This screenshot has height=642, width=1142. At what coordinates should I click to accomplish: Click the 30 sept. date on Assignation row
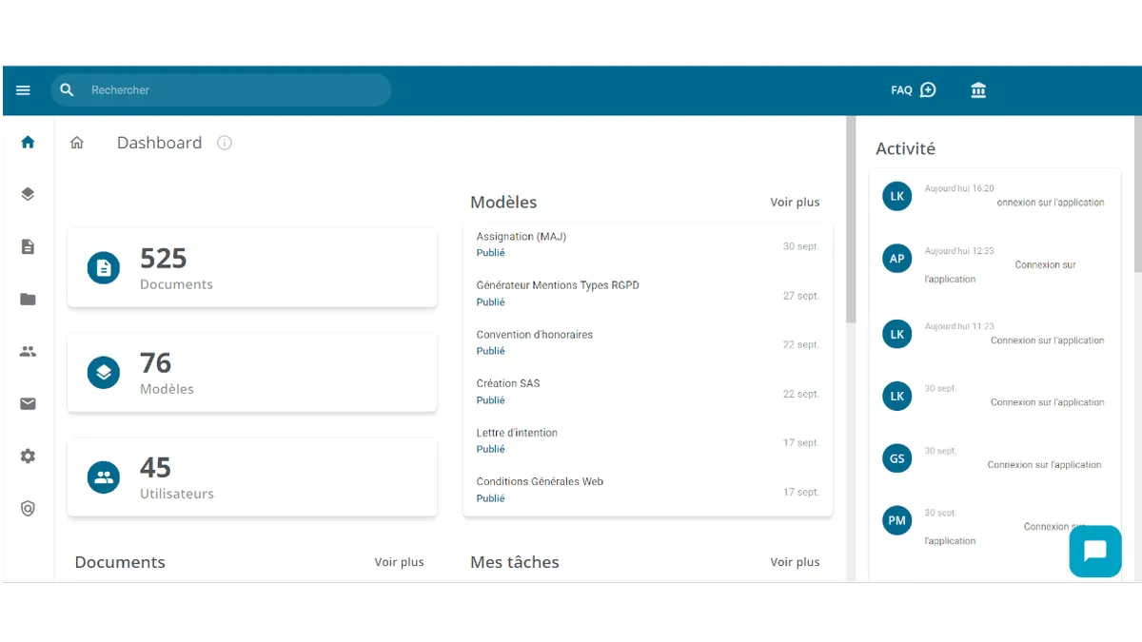[x=801, y=246]
